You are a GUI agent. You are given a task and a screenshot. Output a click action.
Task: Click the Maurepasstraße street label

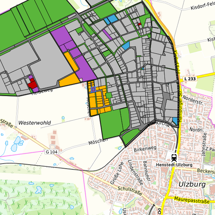point(192,200)
